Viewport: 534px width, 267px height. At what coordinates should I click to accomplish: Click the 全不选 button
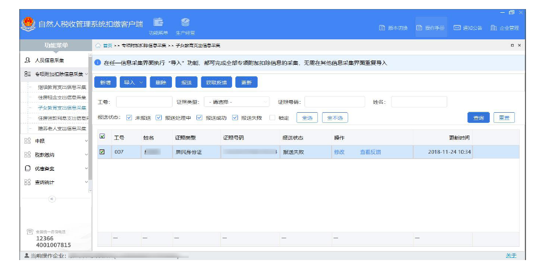point(335,118)
